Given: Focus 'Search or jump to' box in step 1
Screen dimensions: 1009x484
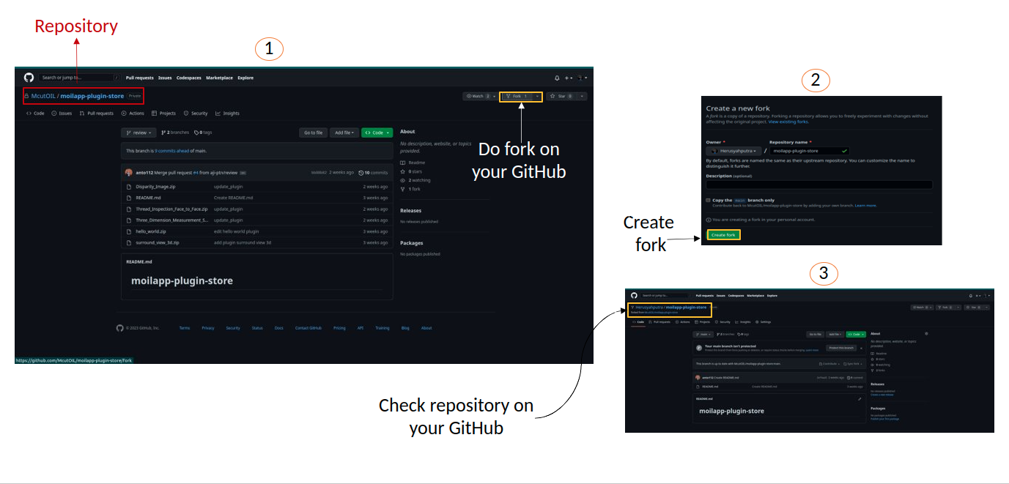Looking at the screenshot, I should [79, 78].
